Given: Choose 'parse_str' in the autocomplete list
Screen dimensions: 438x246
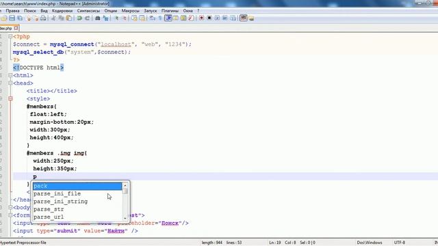Looking at the screenshot, I should [x=77, y=209].
